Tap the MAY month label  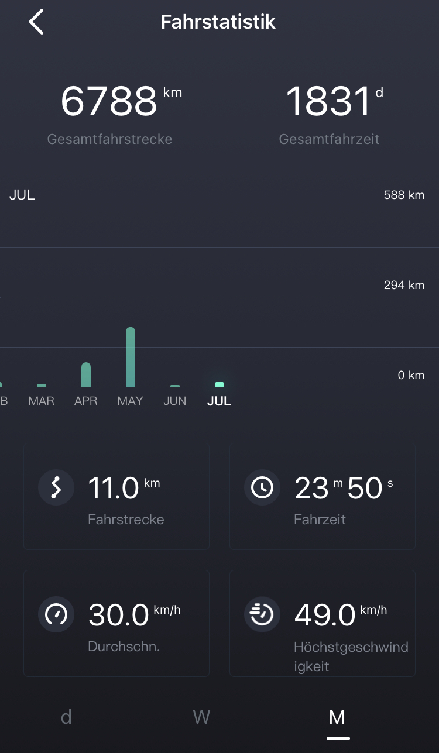pos(131,401)
